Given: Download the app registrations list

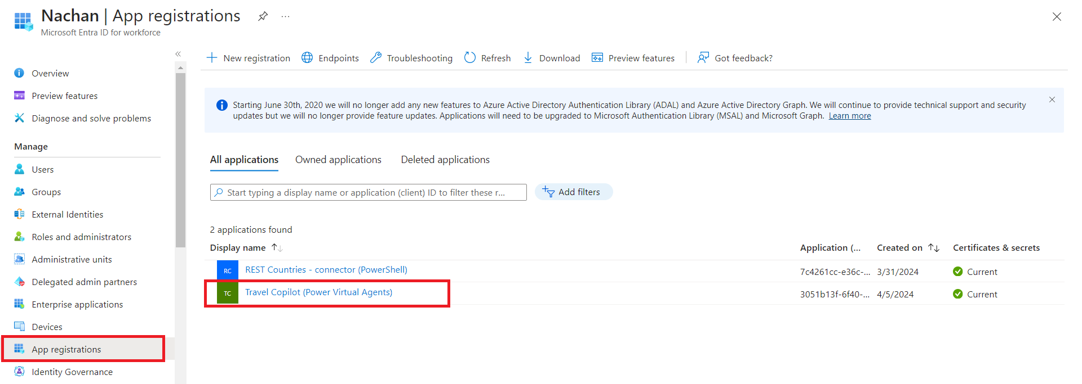Looking at the screenshot, I should coord(552,58).
